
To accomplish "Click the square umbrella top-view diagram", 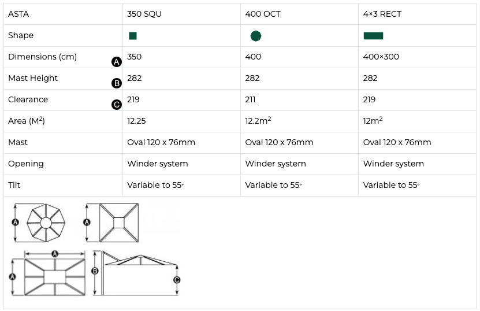I will point(118,223).
